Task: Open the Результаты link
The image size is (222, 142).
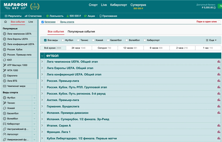Action: (x=13, y=16)
